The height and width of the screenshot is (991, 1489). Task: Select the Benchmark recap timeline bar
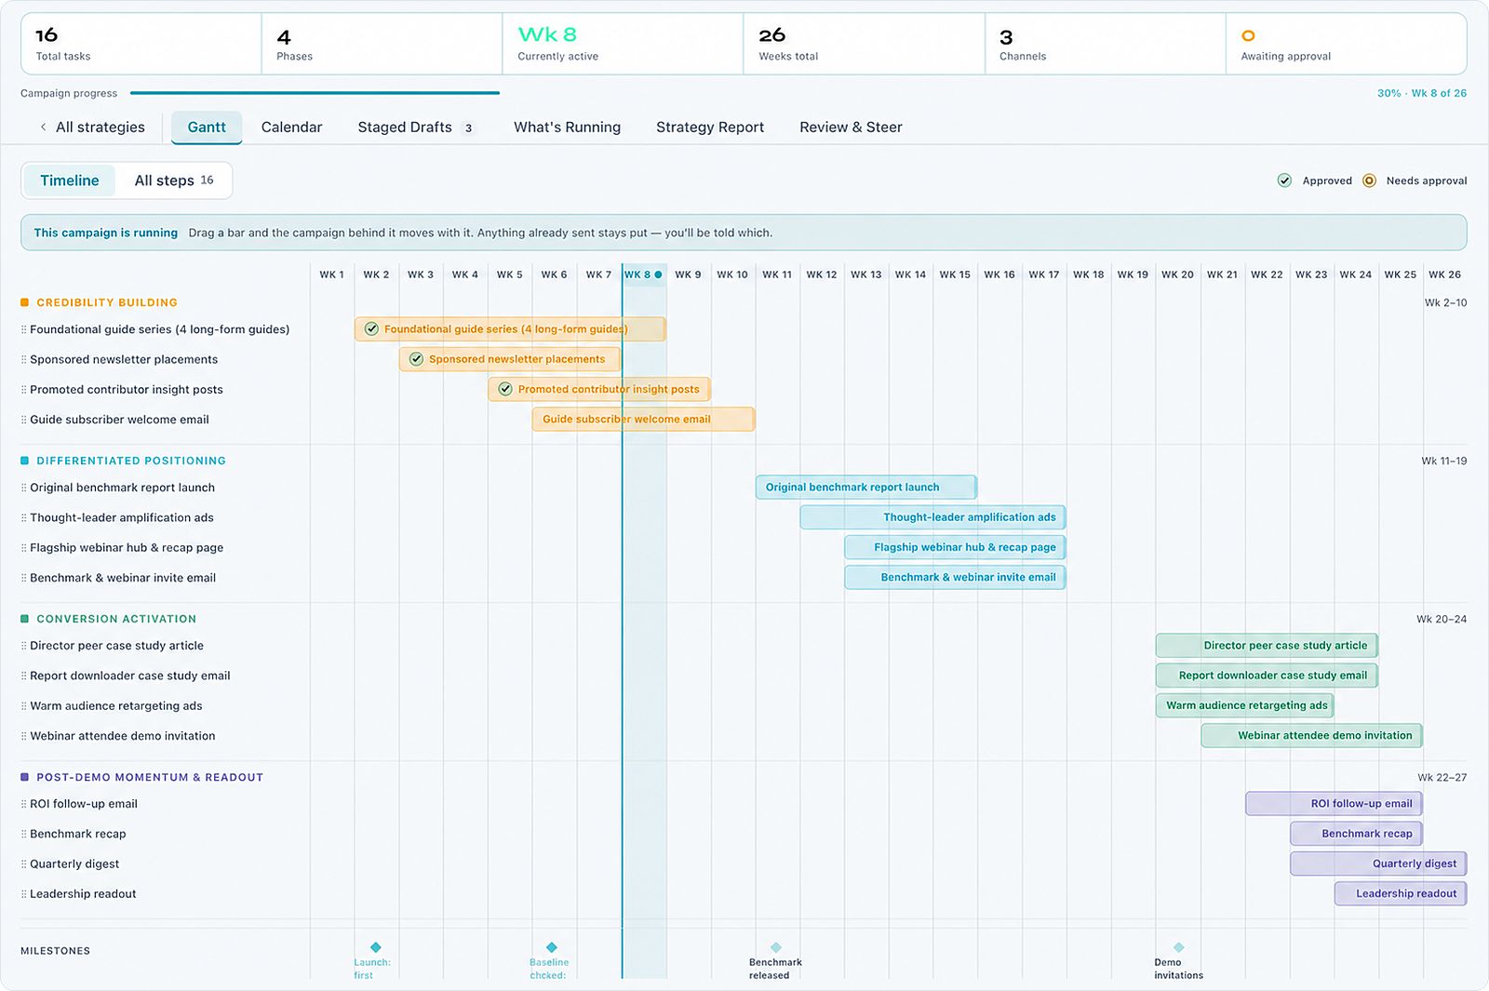tap(1356, 834)
